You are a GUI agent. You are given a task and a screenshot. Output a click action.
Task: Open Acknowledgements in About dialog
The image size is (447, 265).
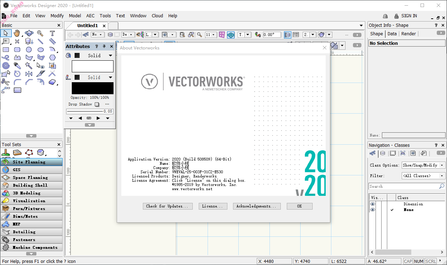[x=257, y=206]
